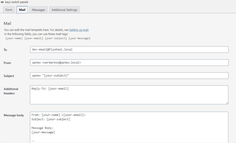Open the Messages tab

point(38,10)
